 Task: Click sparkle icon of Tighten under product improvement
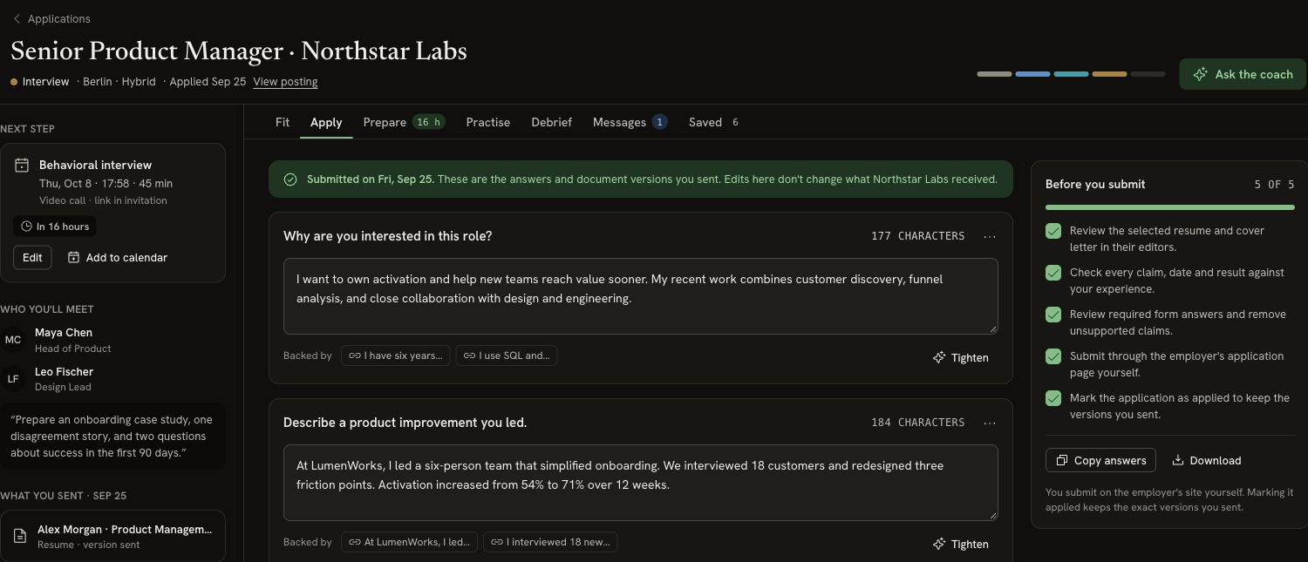[939, 544]
